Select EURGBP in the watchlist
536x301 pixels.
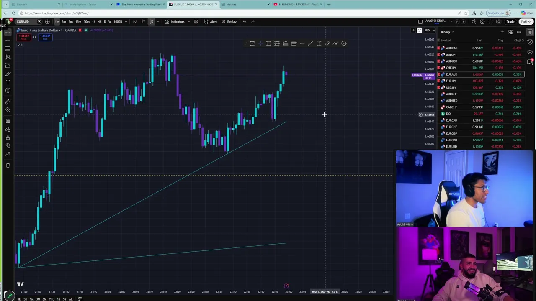tap(481, 133)
